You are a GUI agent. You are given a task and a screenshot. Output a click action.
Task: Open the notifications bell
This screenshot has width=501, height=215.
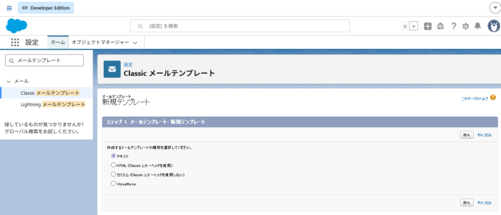(478, 26)
